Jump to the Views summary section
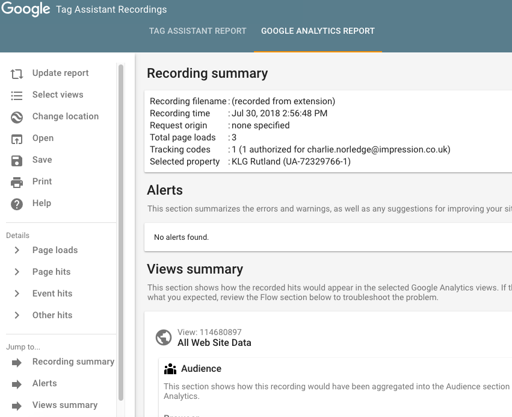Screen dimensions: 512x417 [x=64, y=405]
